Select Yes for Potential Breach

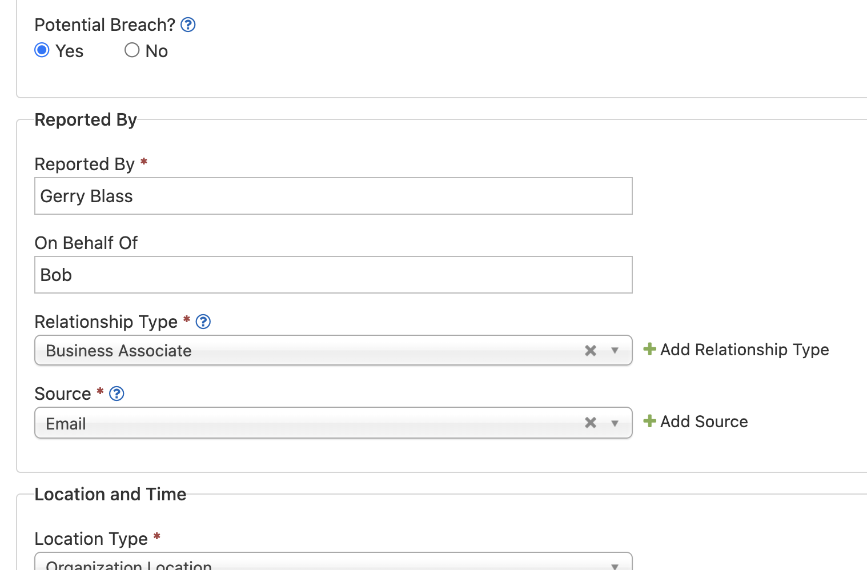[42, 50]
